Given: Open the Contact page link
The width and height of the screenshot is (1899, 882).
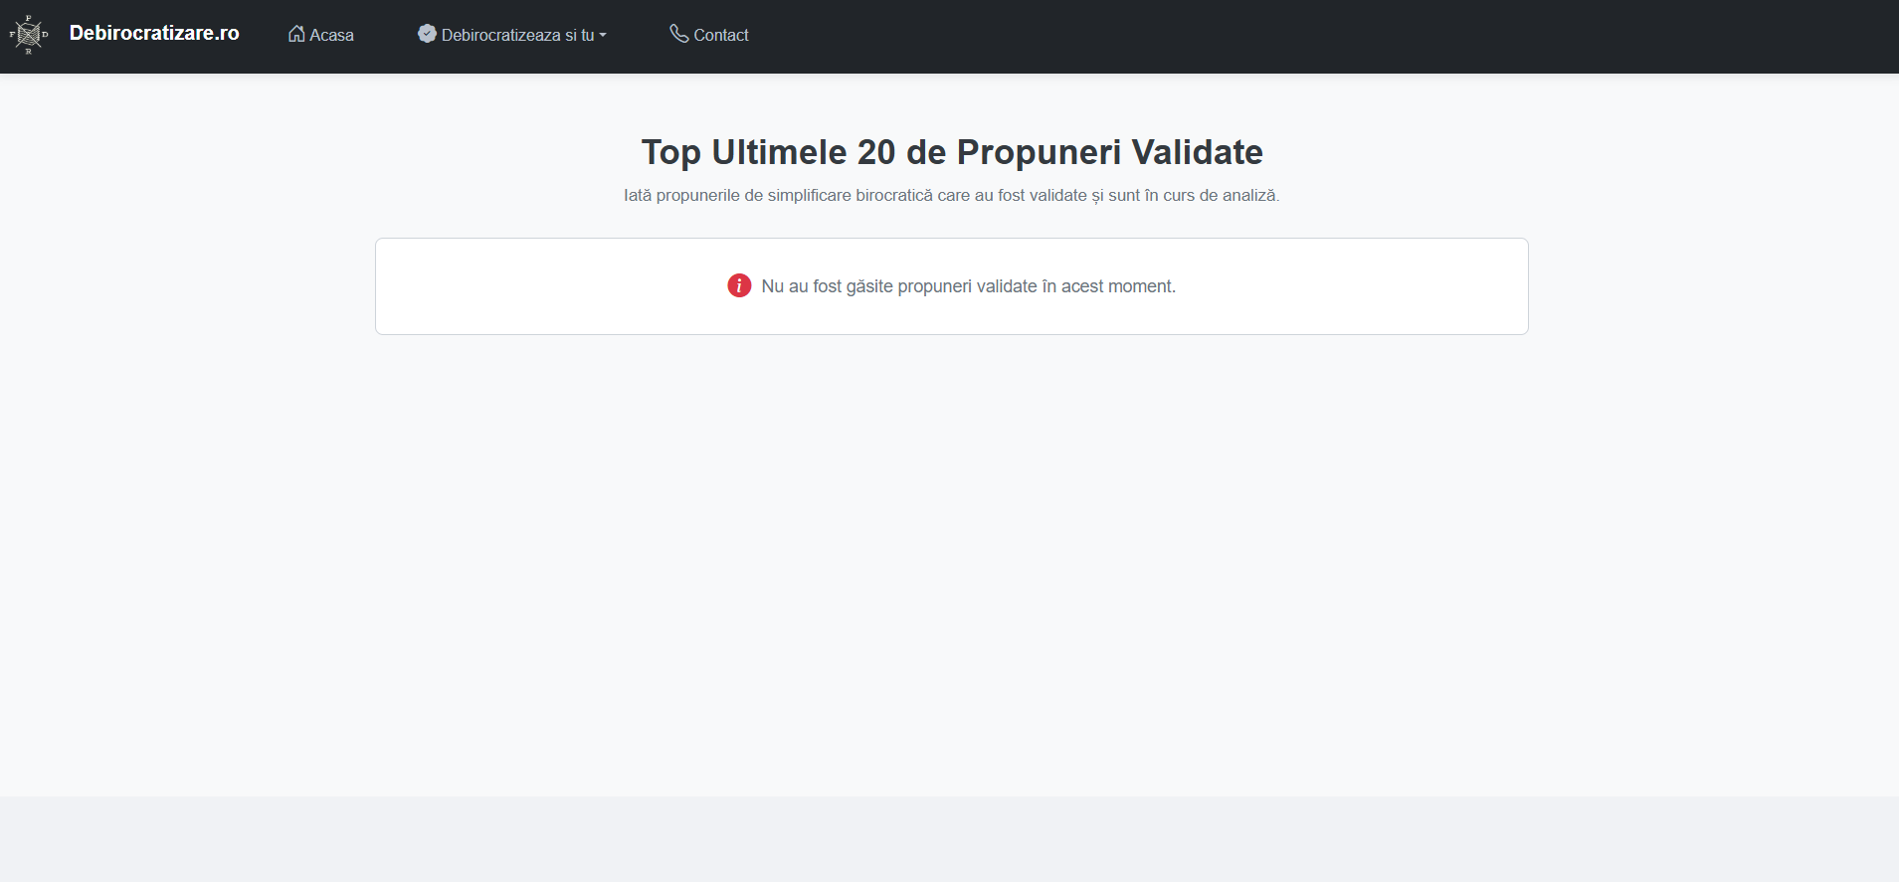Looking at the screenshot, I should (720, 35).
